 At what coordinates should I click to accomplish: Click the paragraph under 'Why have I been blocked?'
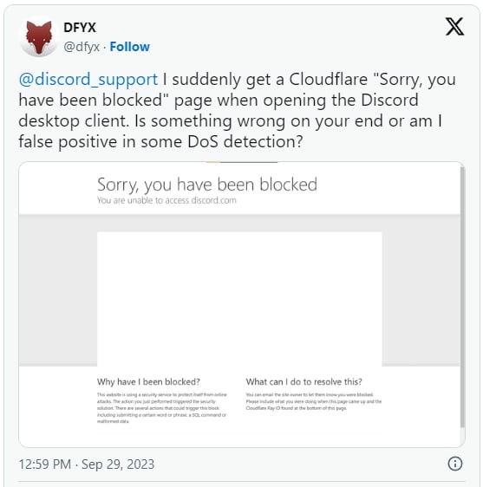point(162,408)
